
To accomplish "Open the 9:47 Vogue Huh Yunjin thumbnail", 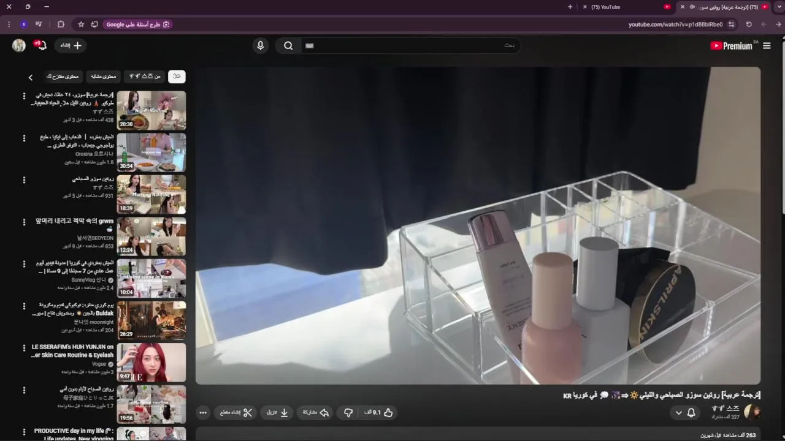I will [151, 362].
